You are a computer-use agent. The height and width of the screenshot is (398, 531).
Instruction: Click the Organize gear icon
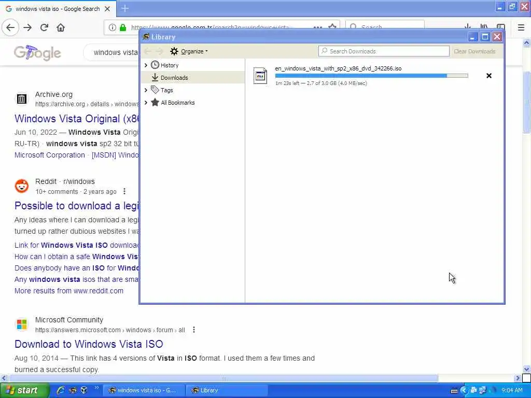point(174,51)
